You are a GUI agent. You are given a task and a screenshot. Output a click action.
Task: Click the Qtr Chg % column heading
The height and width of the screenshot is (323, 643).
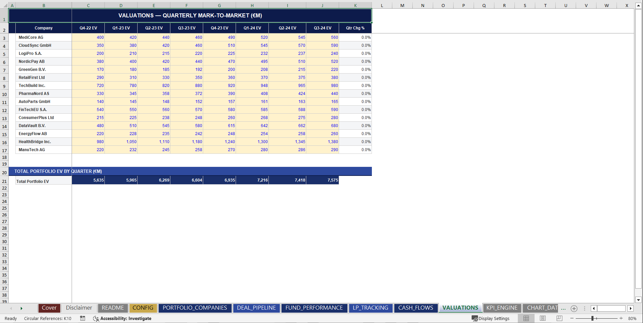point(355,28)
